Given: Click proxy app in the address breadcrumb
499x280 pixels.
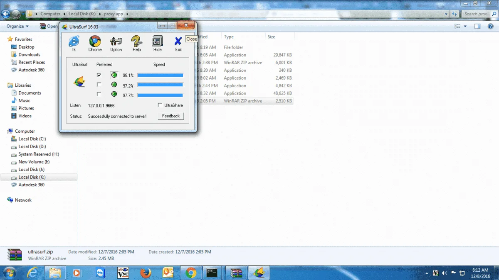Looking at the screenshot, I should point(114,14).
